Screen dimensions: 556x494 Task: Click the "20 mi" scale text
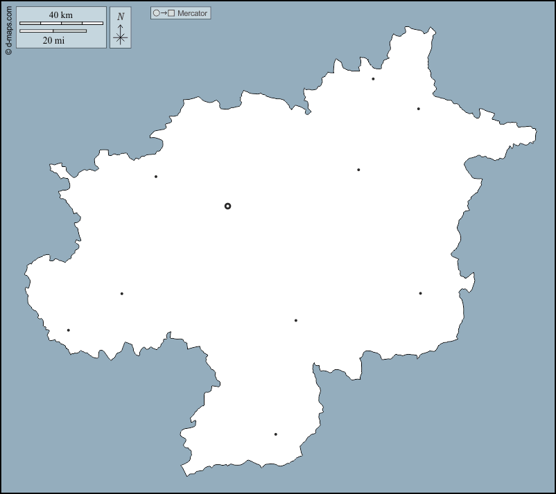click(53, 40)
